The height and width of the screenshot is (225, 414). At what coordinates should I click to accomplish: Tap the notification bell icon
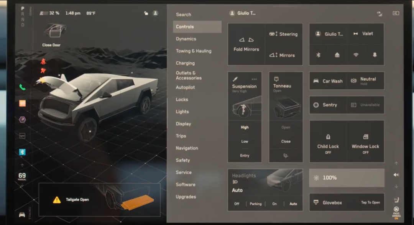point(375,55)
